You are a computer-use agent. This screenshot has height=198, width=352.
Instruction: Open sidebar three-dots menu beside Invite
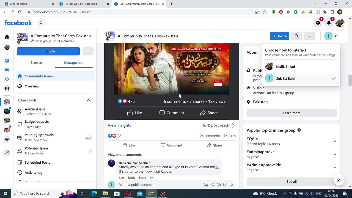[88, 51]
